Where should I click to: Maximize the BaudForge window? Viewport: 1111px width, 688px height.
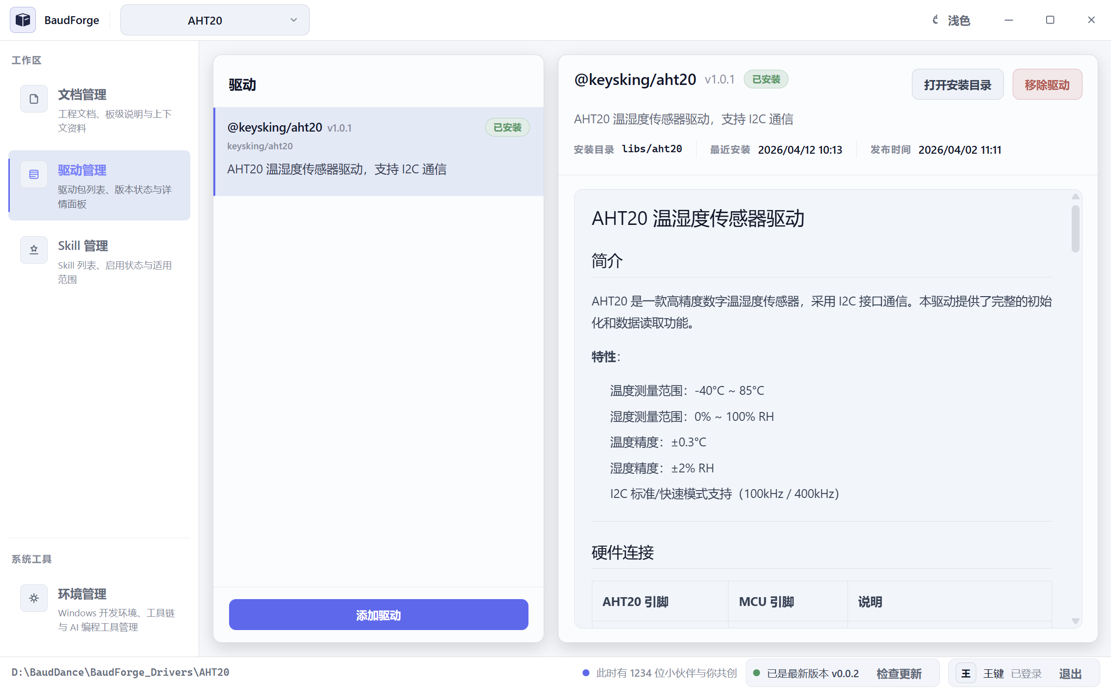point(1050,20)
